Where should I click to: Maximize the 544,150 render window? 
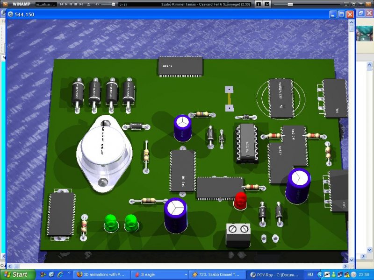tap(341, 14)
